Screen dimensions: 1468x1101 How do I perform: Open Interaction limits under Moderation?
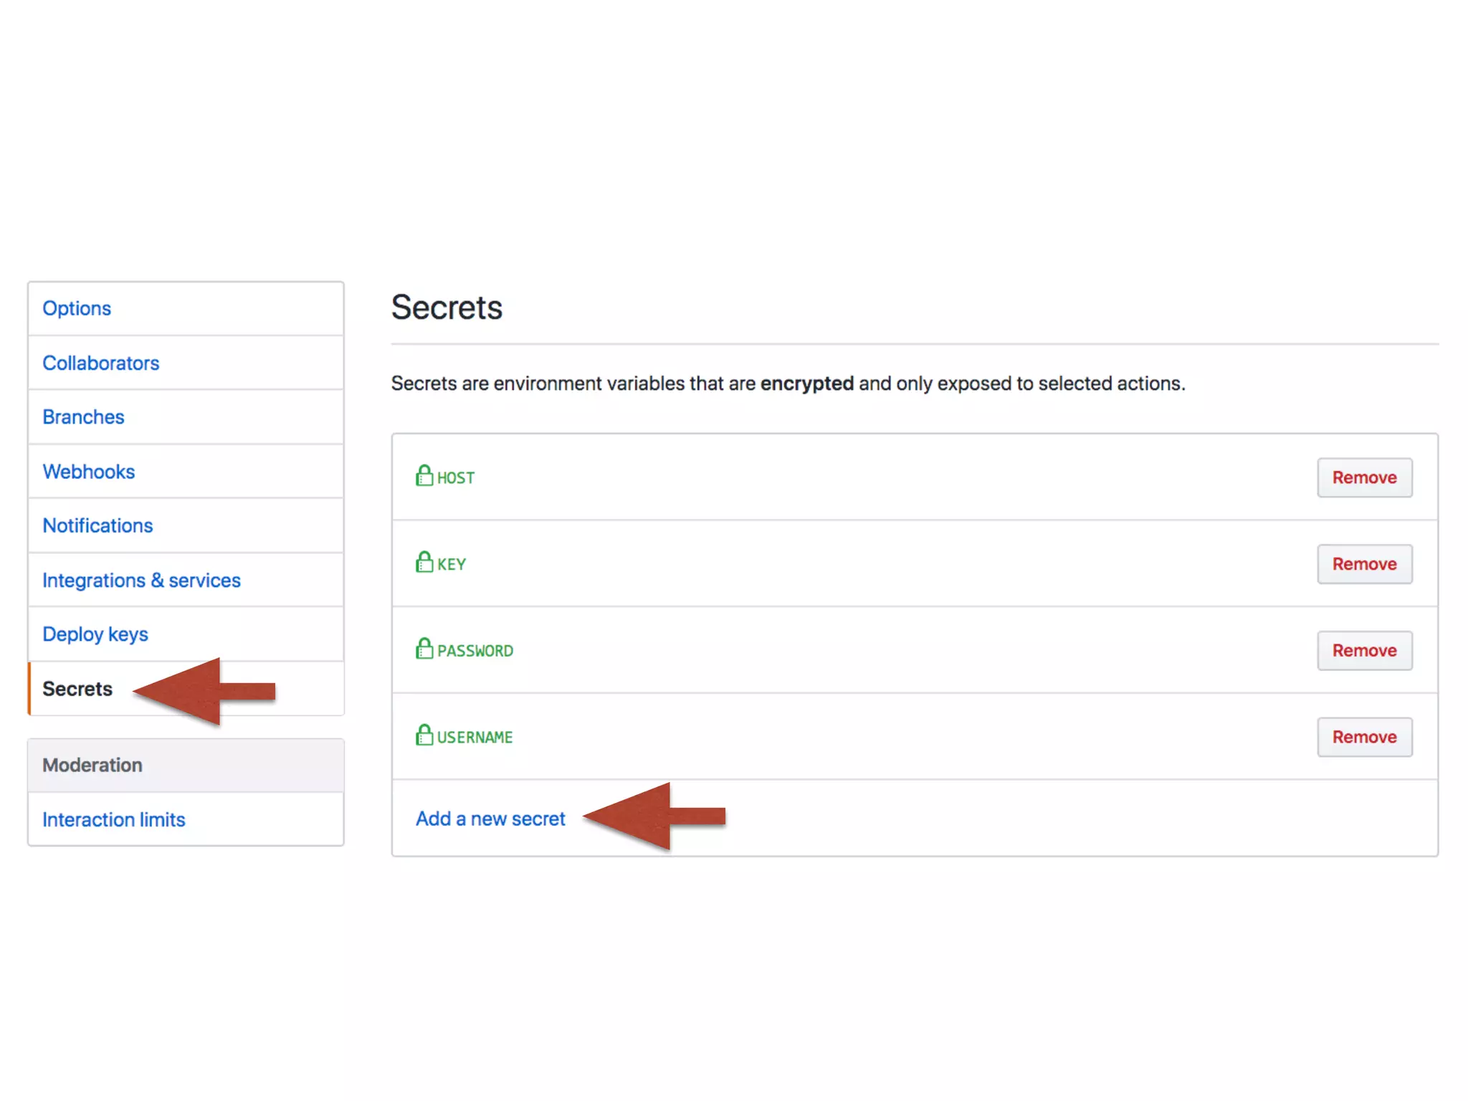[113, 819]
